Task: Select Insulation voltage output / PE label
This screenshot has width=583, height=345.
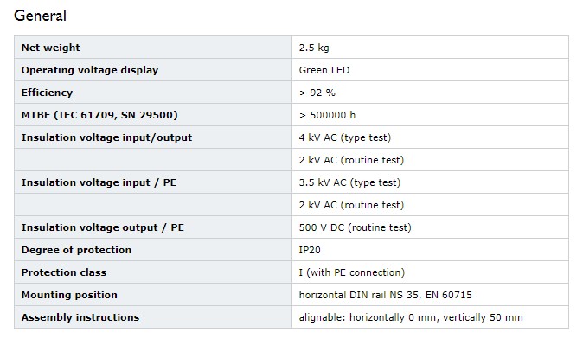Action: pyautogui.click(x=103, y=227)
